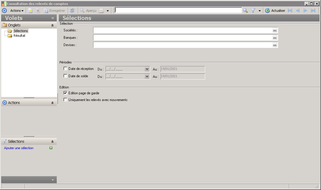The width and height of the screenshot is (321, 190).
Task: Open the side panel bottom options arrow
Action: pos(53,180)
